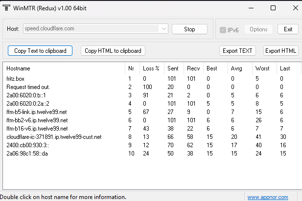Open the www.appnor.com link
This screenshot has width=302, height=201.
click(268, 197)
